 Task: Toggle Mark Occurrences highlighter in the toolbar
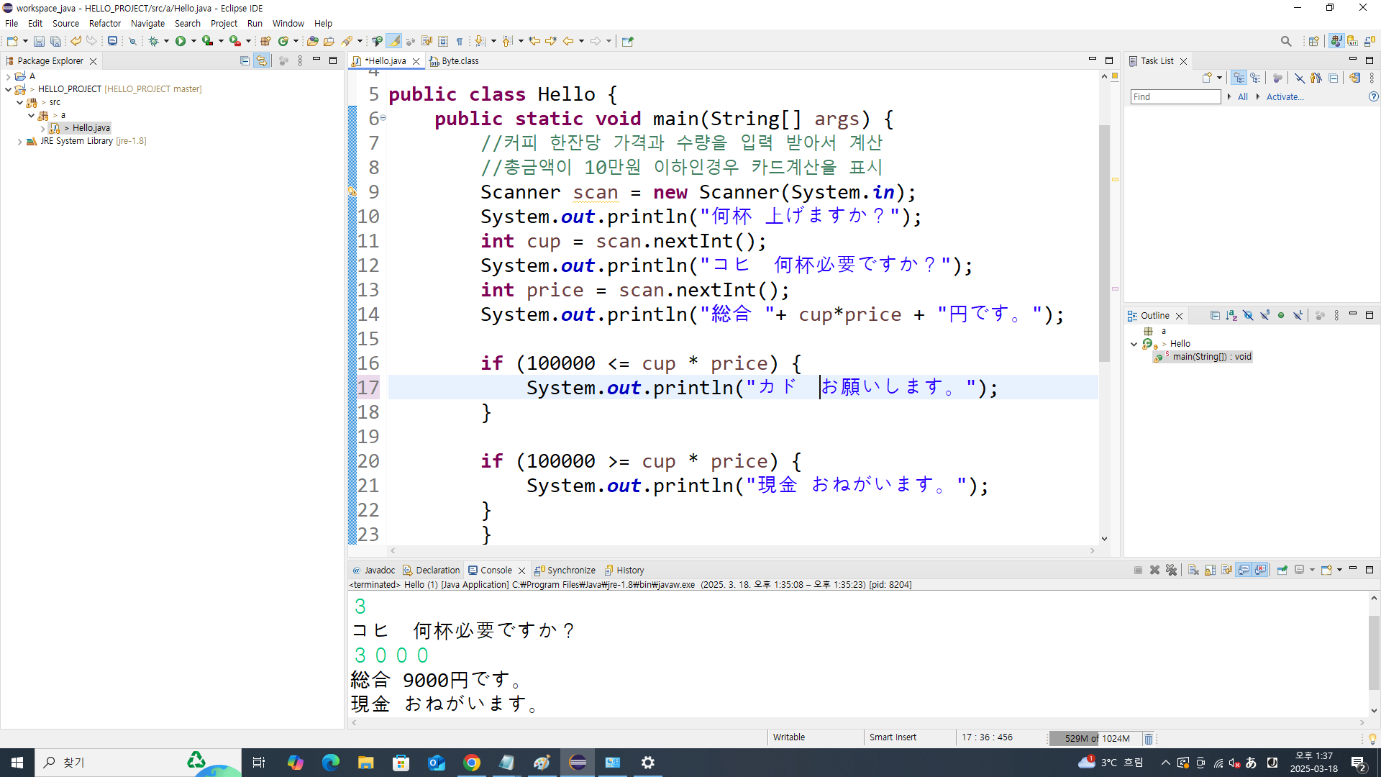[394, 42]
